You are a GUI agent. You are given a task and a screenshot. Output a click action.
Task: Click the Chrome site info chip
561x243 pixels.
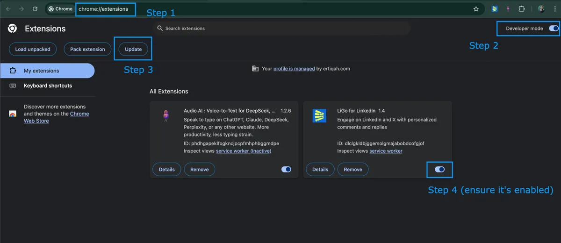click(x=61, y=9)
